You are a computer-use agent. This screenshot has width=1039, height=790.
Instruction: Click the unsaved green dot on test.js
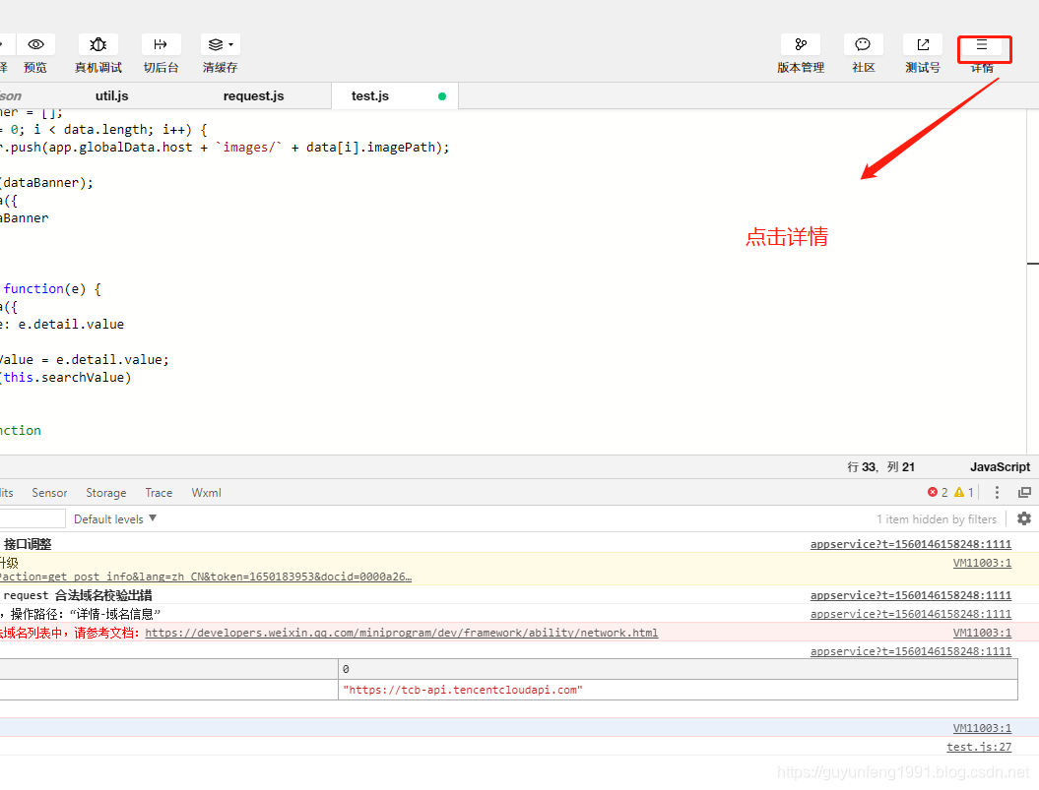[x=442, y=96]
